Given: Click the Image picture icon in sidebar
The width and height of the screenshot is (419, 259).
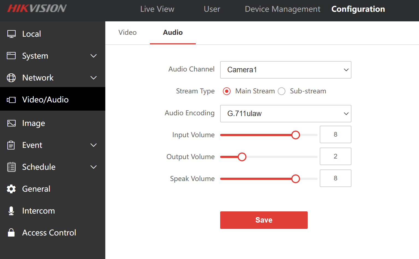Looking at the screenshot, I should pos(11,123).
